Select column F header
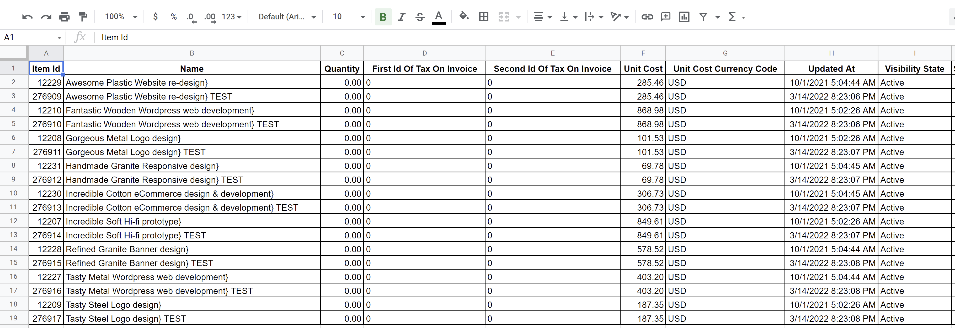Image resolution: width=955 pixels, height=328 pixels. (643, 53)
